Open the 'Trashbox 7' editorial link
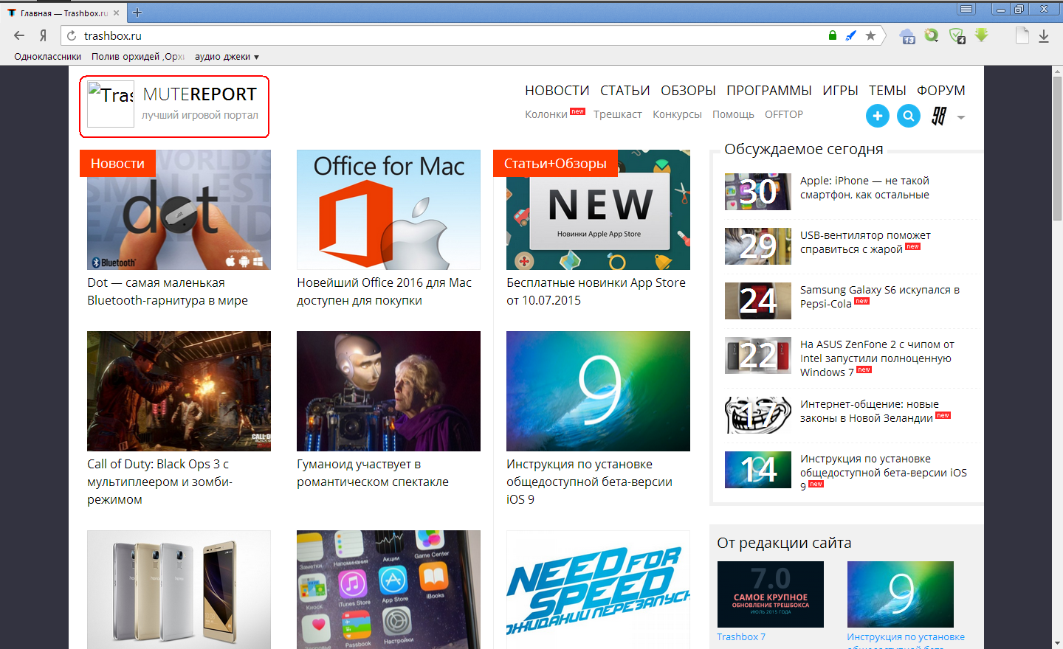Image resolution: width=1063 pixels, height=649 pixels. [x=741, y=636]
